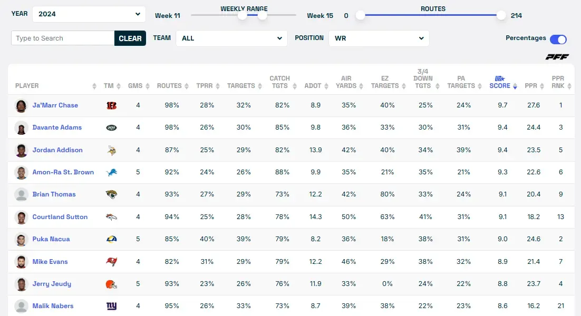This screenshot has width=581, height=316.
Task: Click the Rams team logo icon
Action: (x=111, y=239)
